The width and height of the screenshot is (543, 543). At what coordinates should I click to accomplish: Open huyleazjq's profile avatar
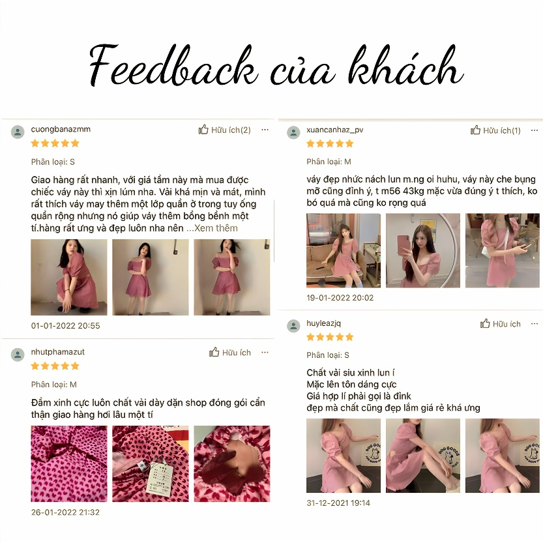293,326
